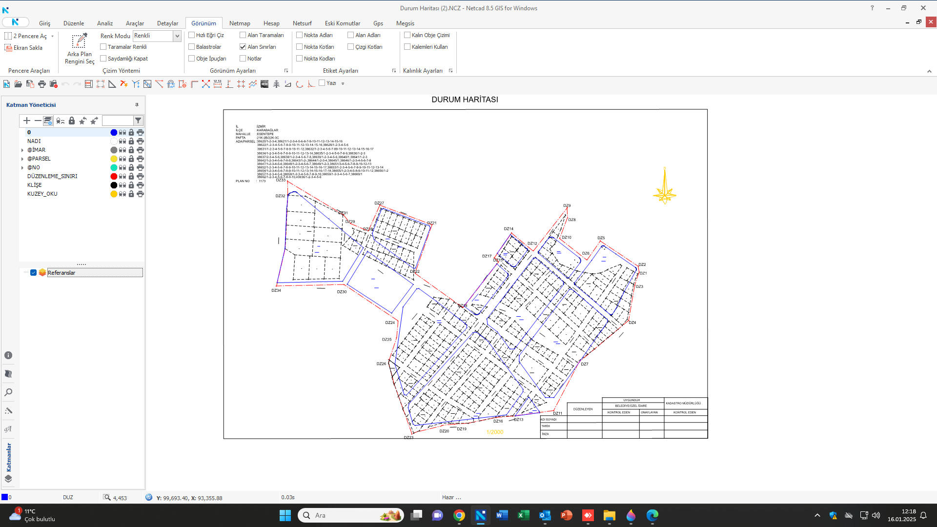Image resolution: width=937 pixels, height=527 pixels.
Task: Click the Ekran Sakla button
Action: [x=23, y=48]
